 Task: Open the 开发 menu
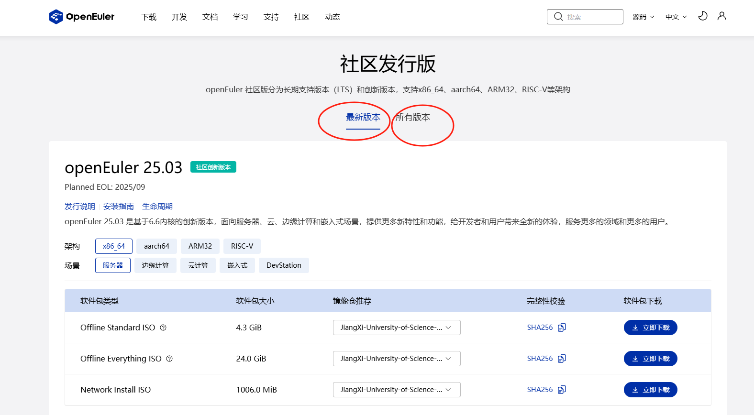179,17
